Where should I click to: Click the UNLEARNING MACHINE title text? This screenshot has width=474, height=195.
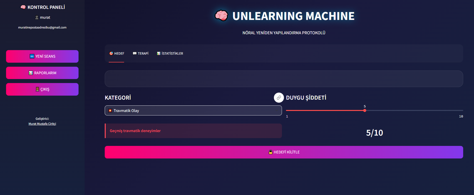coord(293,16)
